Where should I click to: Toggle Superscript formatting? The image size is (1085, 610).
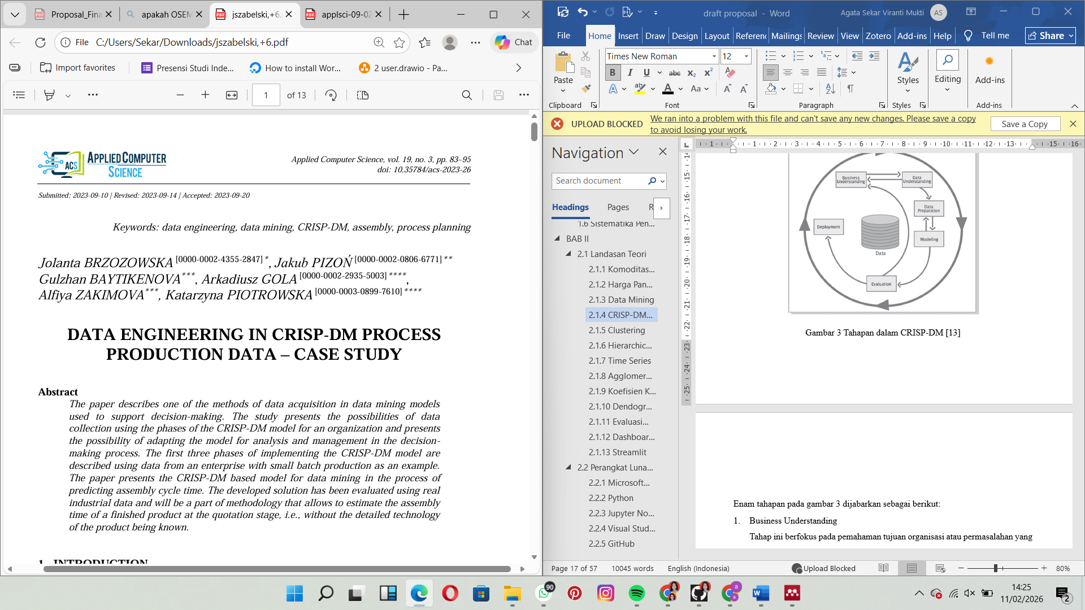(x=708, y=73)
